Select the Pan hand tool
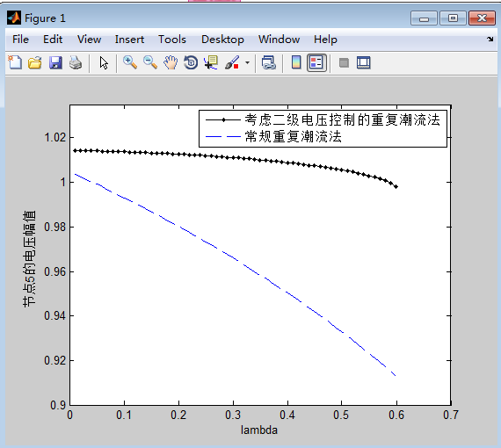501x448 pixels. click(171, 62)
